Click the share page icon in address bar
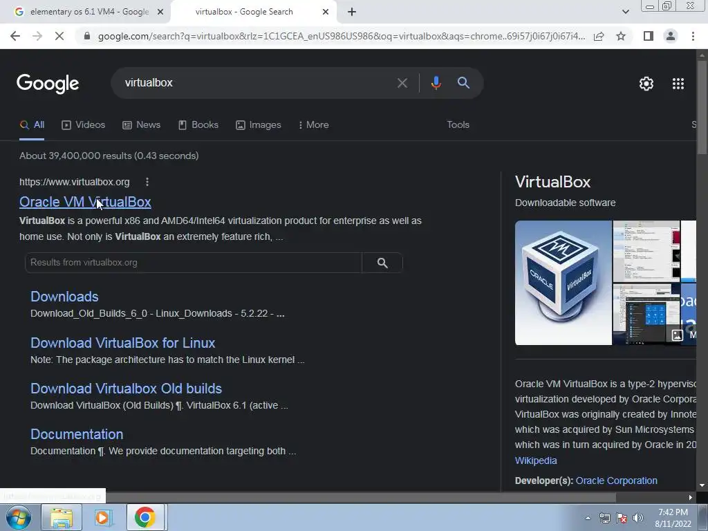Screen dimensions: 708x531 [x=599, y=36]
